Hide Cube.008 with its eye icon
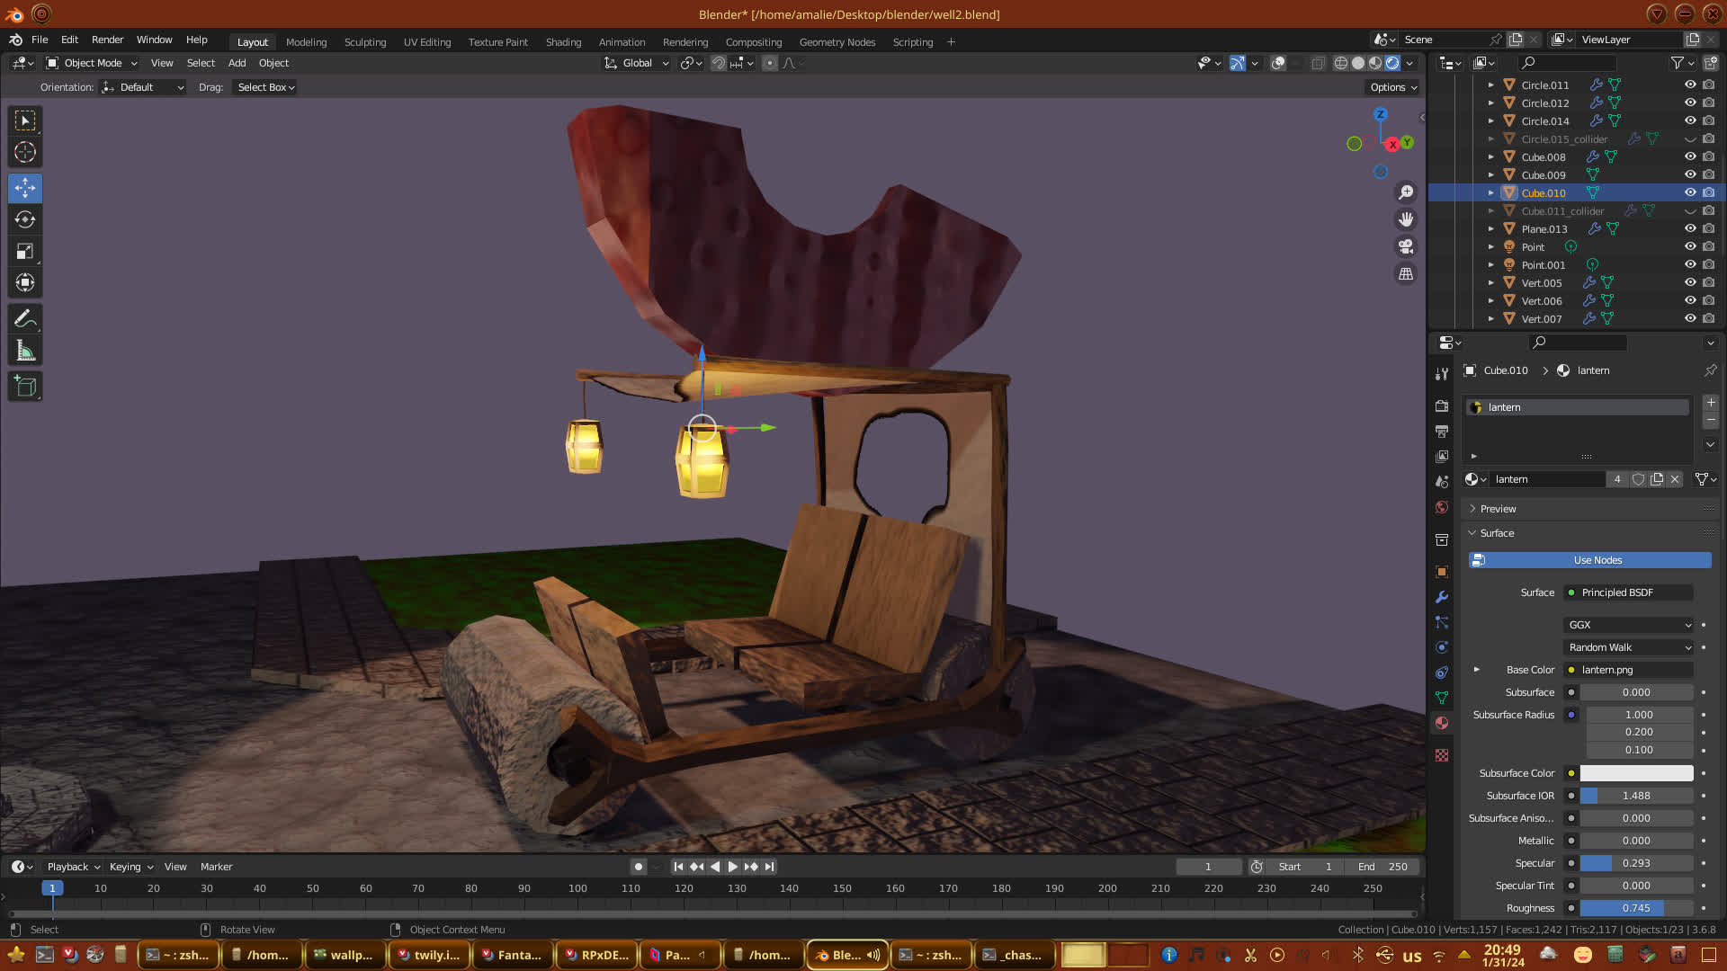Viewport: 1727px width, 971px height. [x=1690, y=156]
